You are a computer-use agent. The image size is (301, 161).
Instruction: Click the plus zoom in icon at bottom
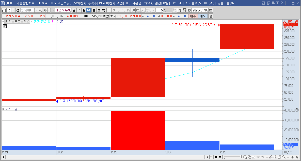click(x=293, y=157)
